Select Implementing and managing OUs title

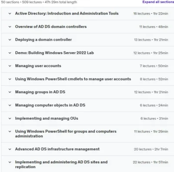[x=47, y=118]
